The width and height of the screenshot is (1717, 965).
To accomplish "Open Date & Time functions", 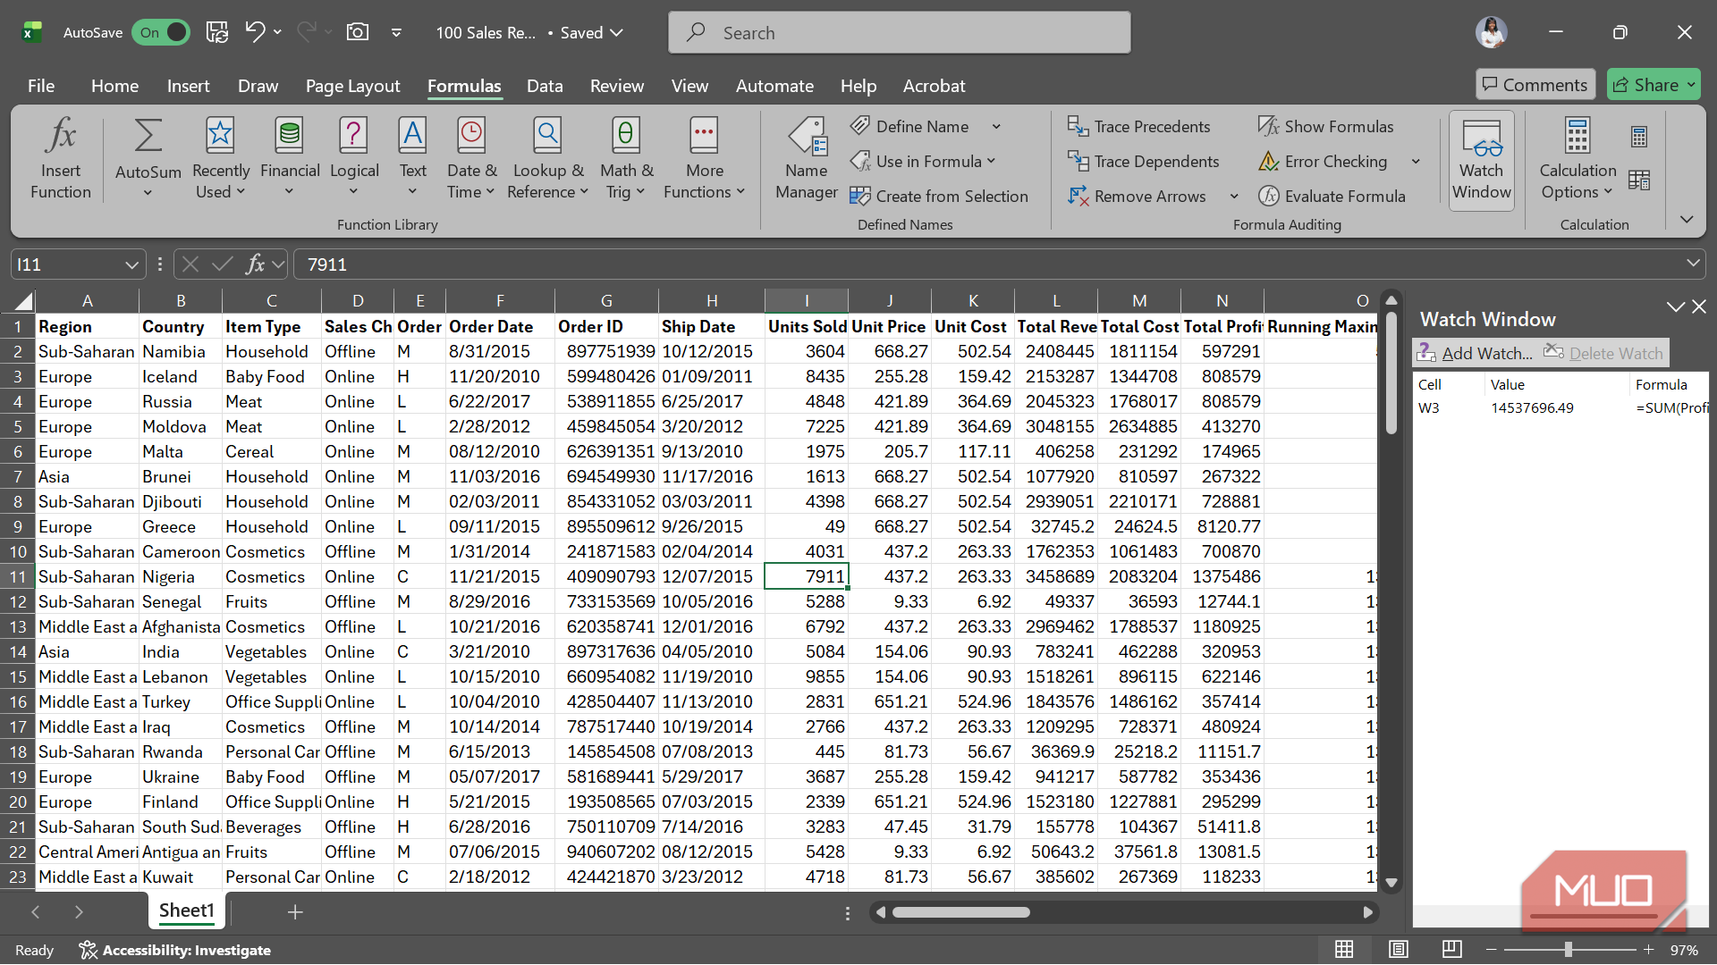I will click(471, 159).
